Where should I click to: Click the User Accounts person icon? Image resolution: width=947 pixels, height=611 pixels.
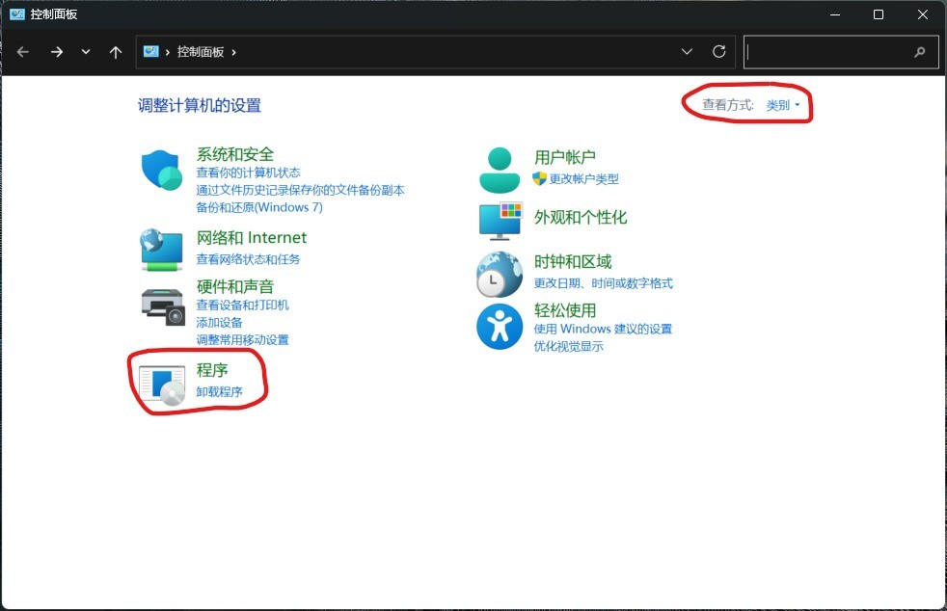coord(500,170)
